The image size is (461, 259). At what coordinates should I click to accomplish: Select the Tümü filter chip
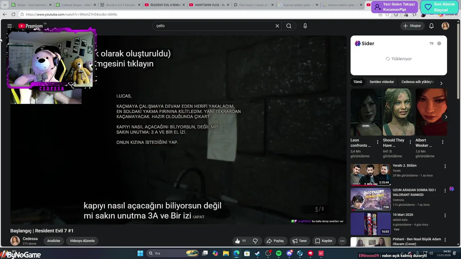pos(358,82)
